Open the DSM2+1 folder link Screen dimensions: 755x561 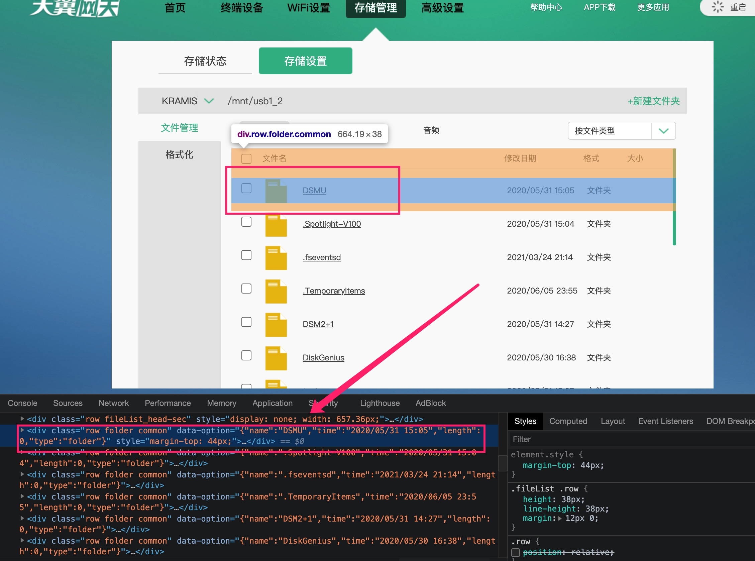(318, 324)
